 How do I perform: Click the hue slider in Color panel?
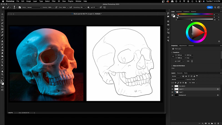(195, 14)
